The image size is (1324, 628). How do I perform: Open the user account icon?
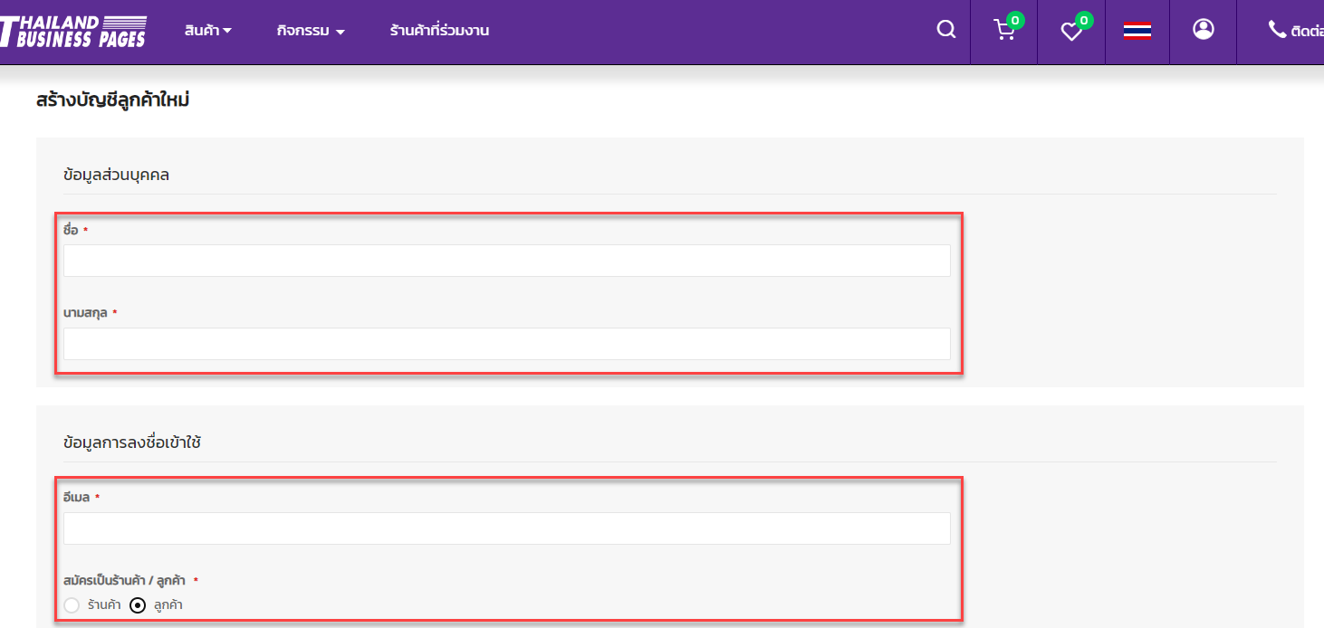coord(1203,30)
